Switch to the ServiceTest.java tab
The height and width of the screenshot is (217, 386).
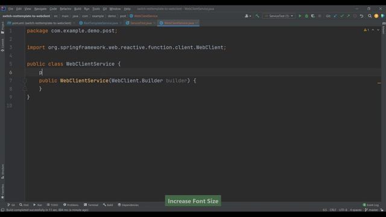pyautogui.click(x=141, y=23)
